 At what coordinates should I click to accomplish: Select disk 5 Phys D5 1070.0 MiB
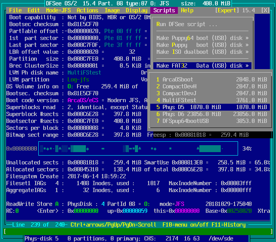coord(211,107)
